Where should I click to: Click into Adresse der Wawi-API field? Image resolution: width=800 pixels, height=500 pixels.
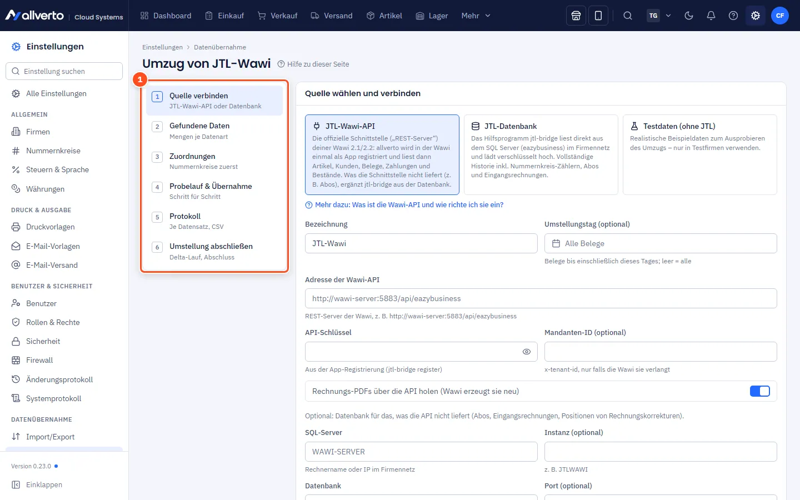[x=541, y=298]
